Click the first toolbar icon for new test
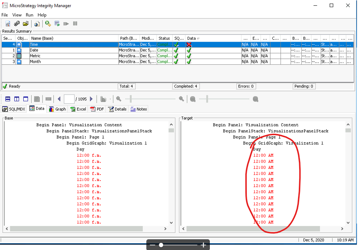 pos(8,24)
